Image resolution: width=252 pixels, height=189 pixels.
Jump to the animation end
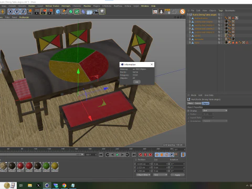134,155
